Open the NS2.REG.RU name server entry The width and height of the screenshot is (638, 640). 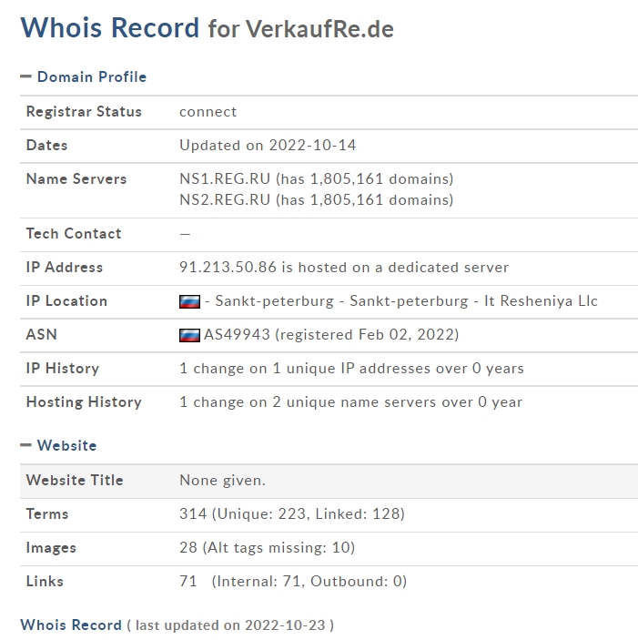[x=225, y=200]
